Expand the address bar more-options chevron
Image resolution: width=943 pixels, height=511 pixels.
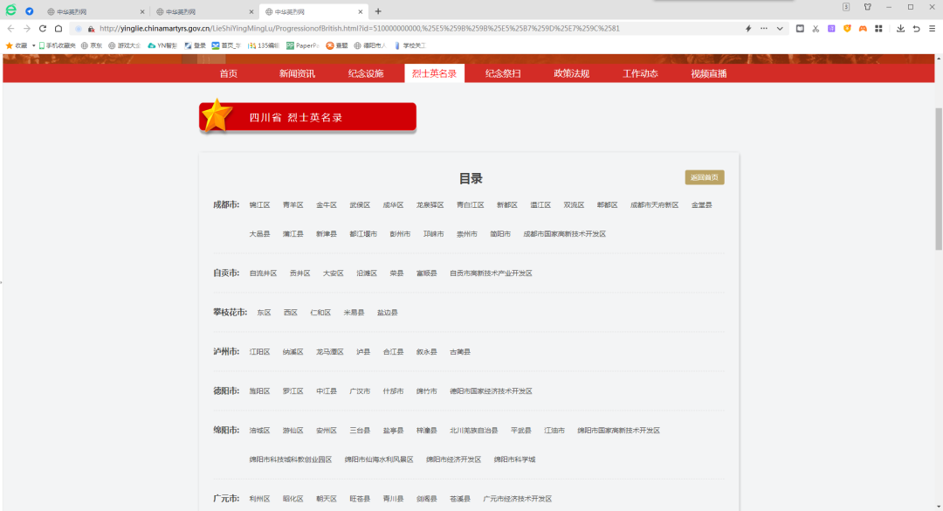pyautogui.click(x=780, y=29)
